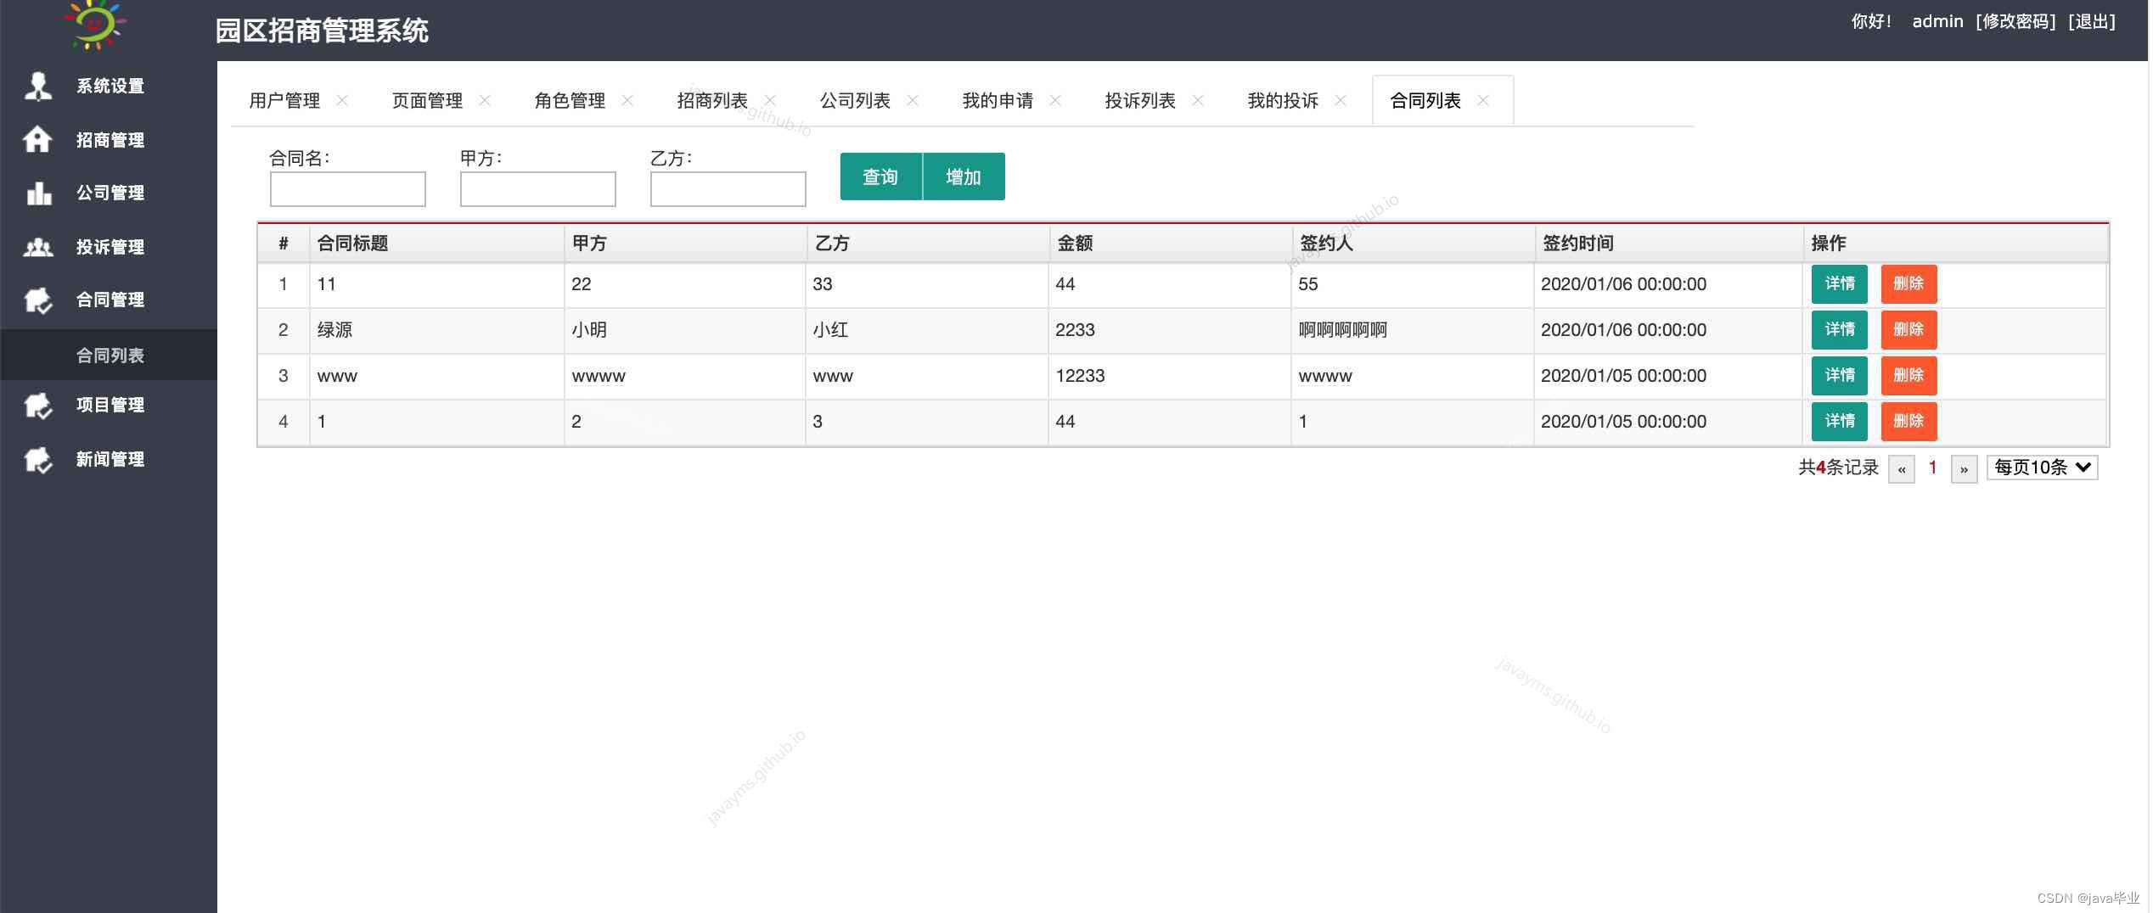This screenshot has width=2153, height=913.
Task: Click the 小明 party cell
Action: [x=685, y=330]
